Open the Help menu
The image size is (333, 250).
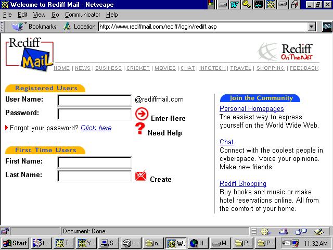(x=112, y=15)
